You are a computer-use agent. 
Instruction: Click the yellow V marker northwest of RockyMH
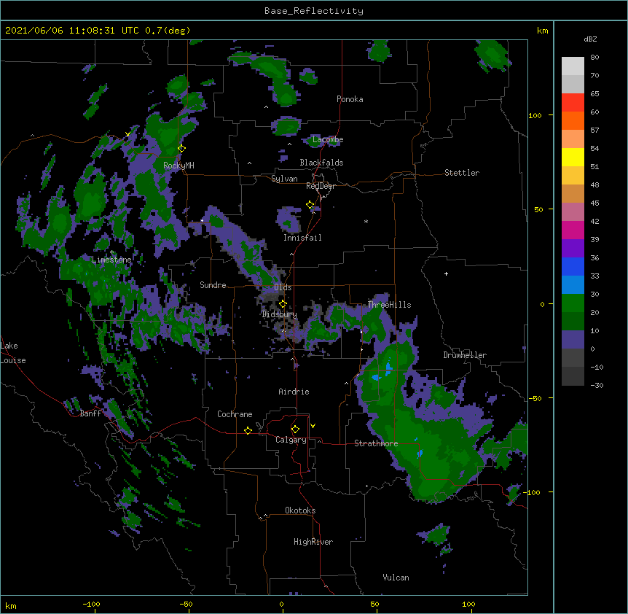(127, 134)
